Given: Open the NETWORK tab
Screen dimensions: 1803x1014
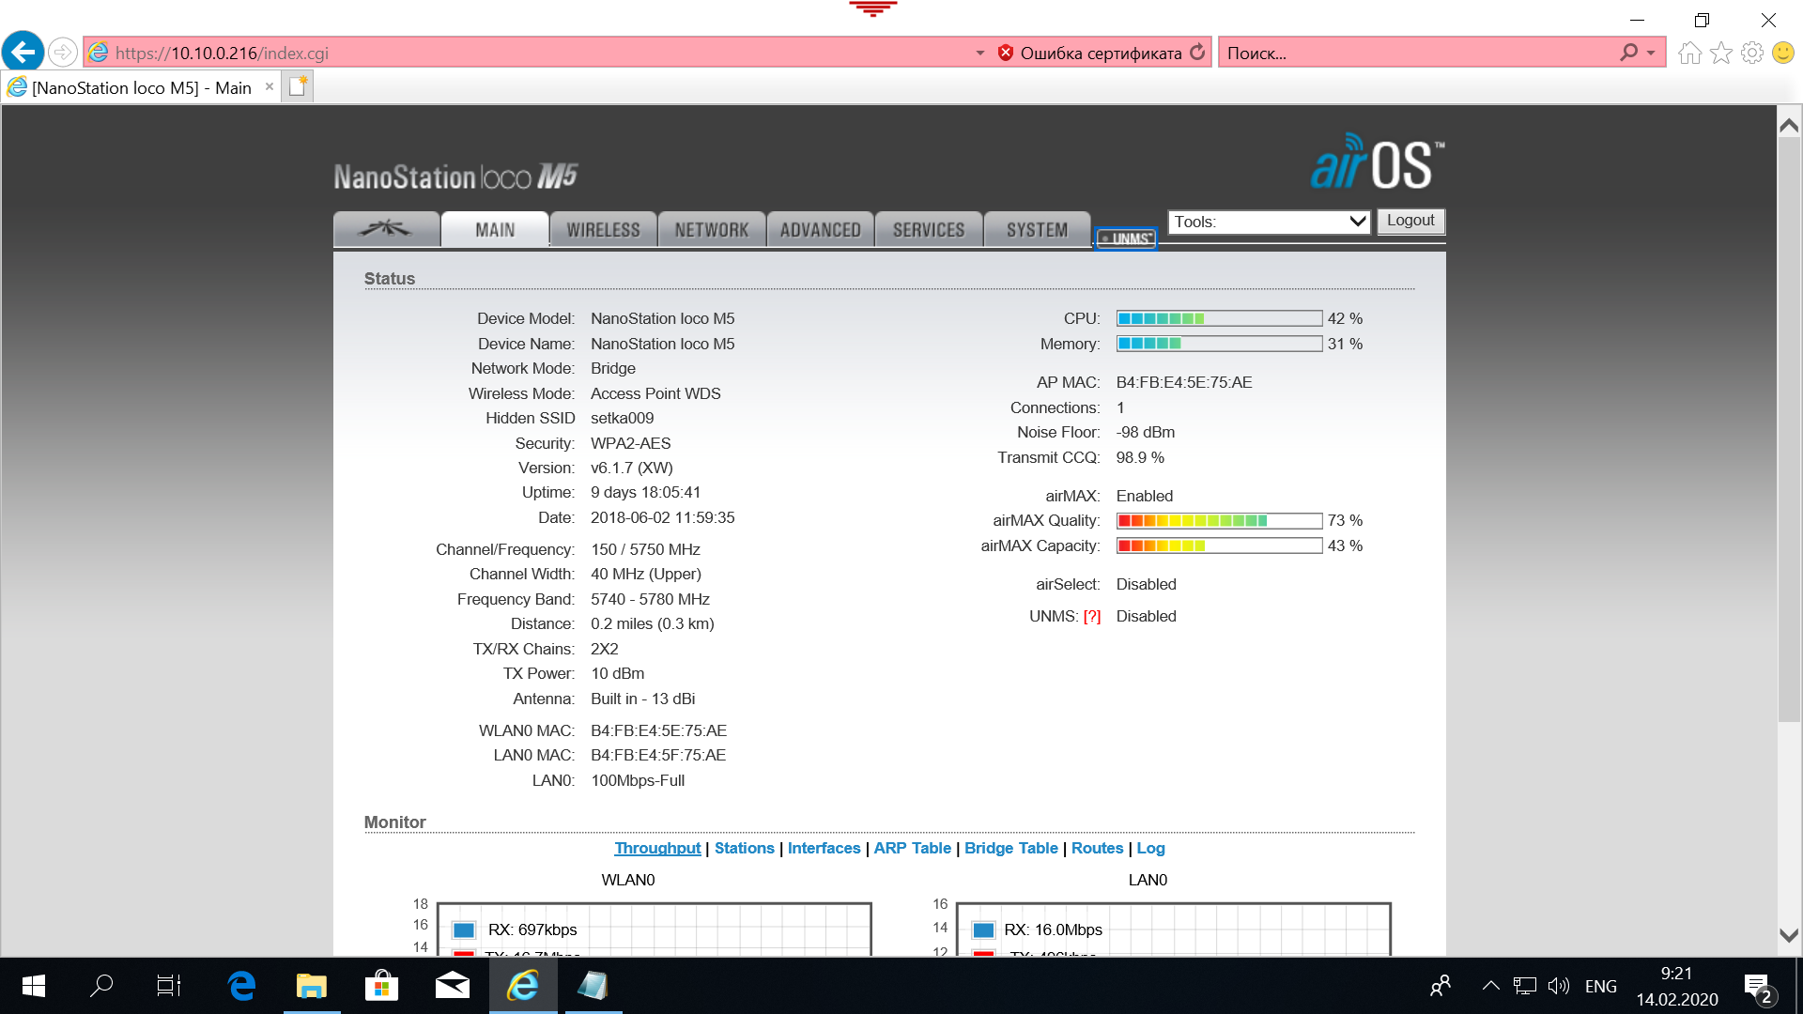Looking at the screenshot, I should [x=712, y=229].
